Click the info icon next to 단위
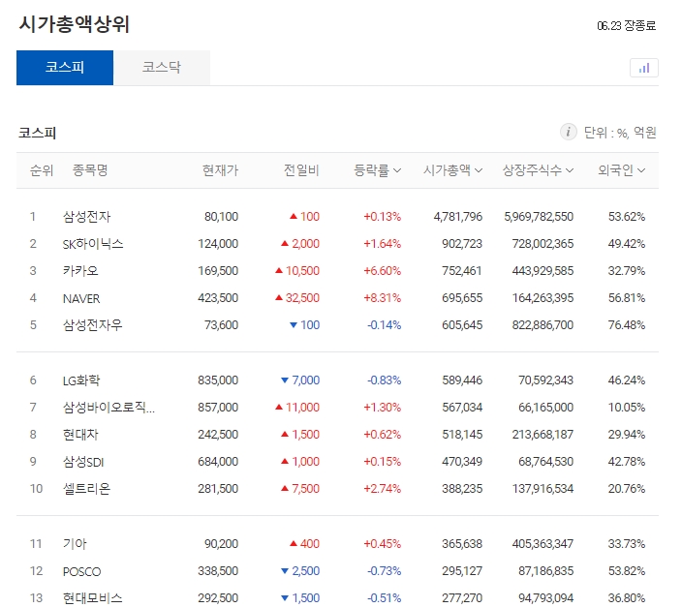Image resolution: width=682 pixels, height=608 pixels. coord(568,132)
